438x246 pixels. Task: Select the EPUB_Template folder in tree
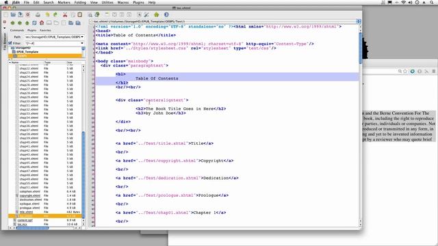point(27,52)
